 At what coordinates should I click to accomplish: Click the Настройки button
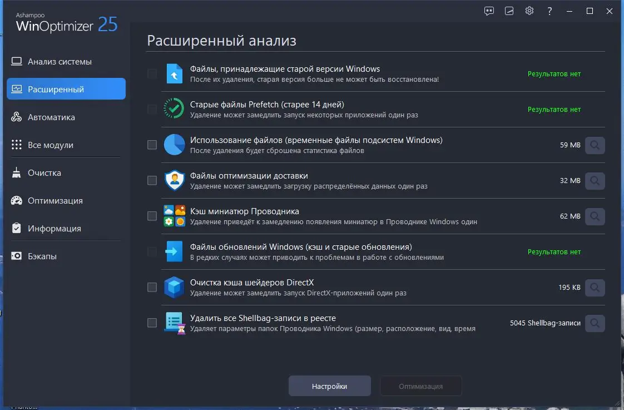pos(329,386)
